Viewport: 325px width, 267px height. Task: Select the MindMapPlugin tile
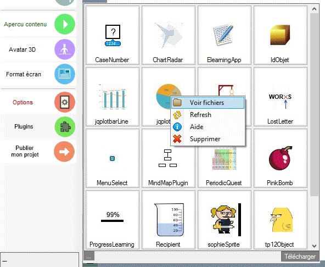pyautogui.click(x=169, y=158)
